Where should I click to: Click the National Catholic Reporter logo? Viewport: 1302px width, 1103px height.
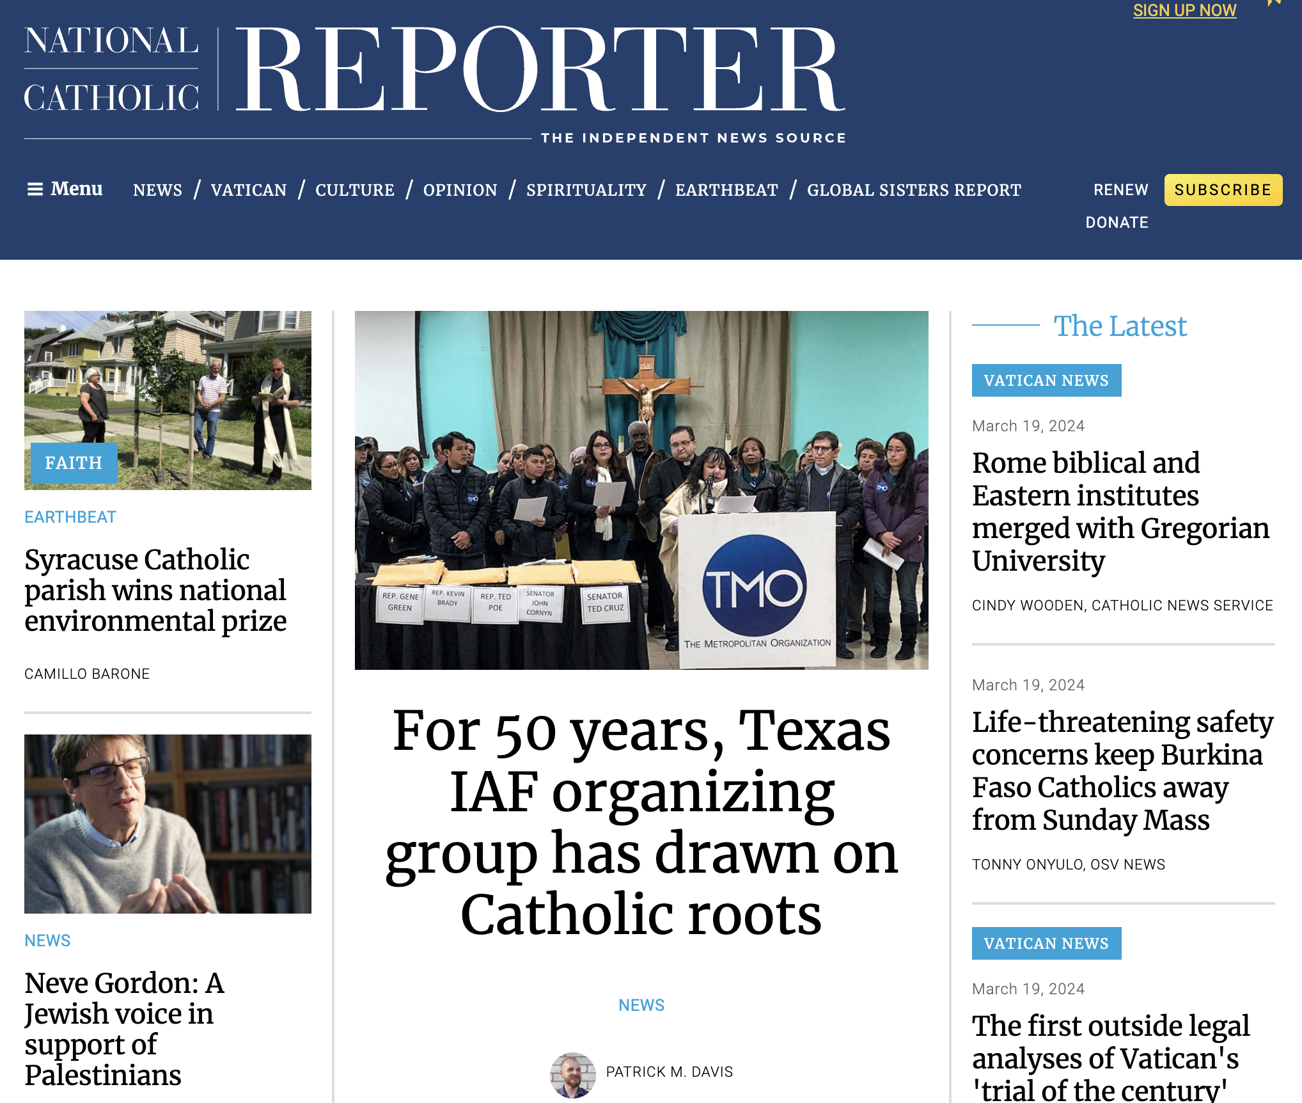pyautogui.click(x=435, y=83)
